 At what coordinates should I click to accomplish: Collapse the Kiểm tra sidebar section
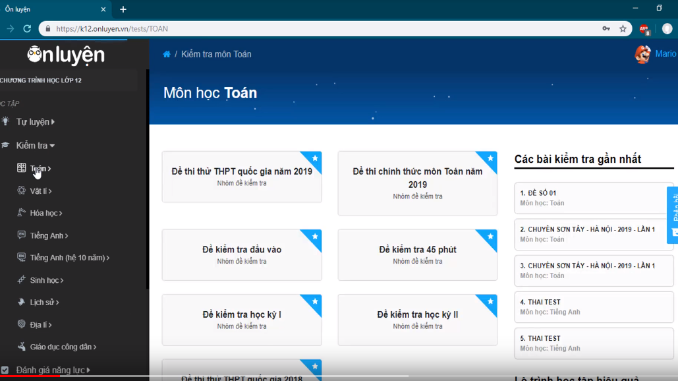click(x=35, y=146)
